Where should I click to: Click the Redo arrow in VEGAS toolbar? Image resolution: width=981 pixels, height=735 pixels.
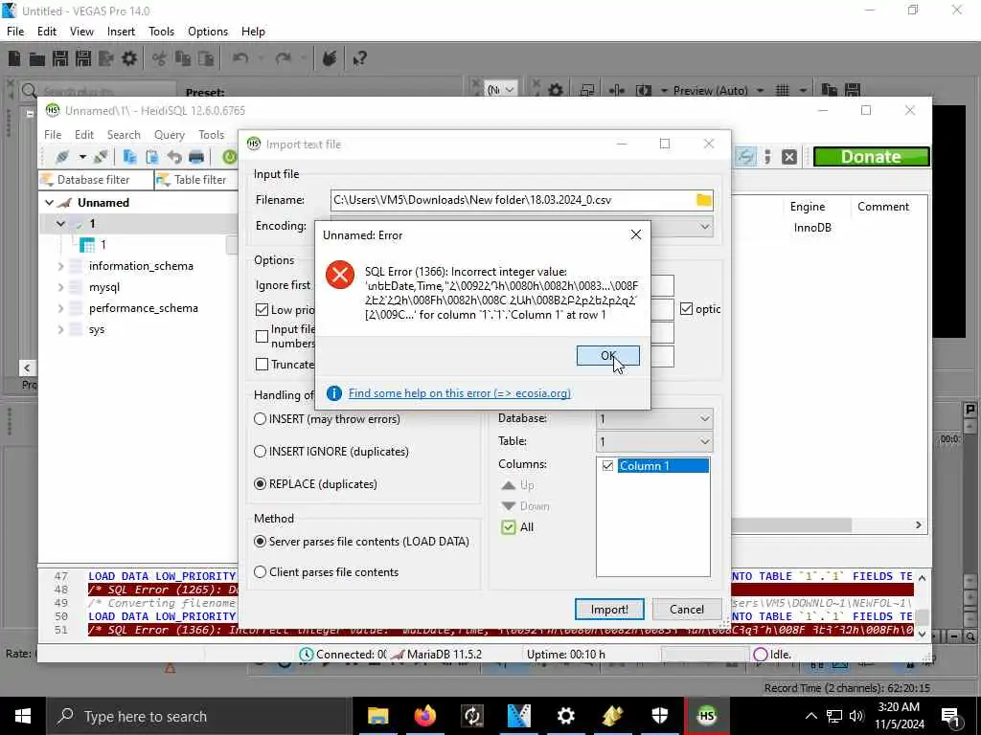[284, 58]
